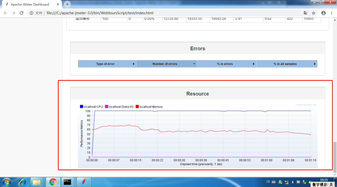
Task: Sort errors by Type of error
Action: [x=107, y=64]
